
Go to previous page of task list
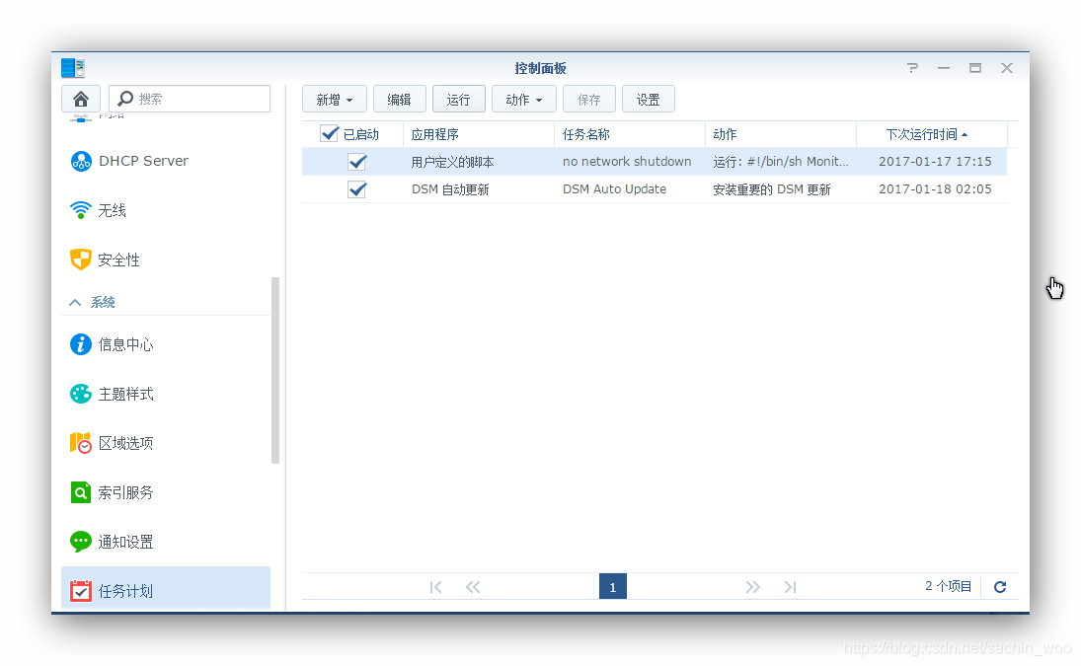point(473,587)
